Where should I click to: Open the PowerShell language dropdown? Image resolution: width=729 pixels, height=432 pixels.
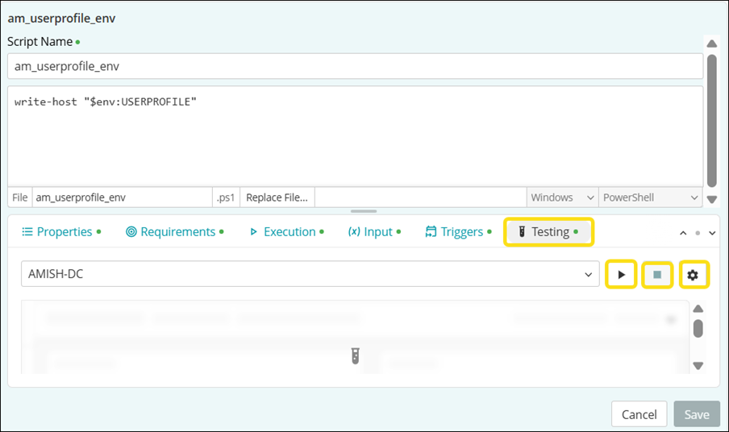click(651, 197)
